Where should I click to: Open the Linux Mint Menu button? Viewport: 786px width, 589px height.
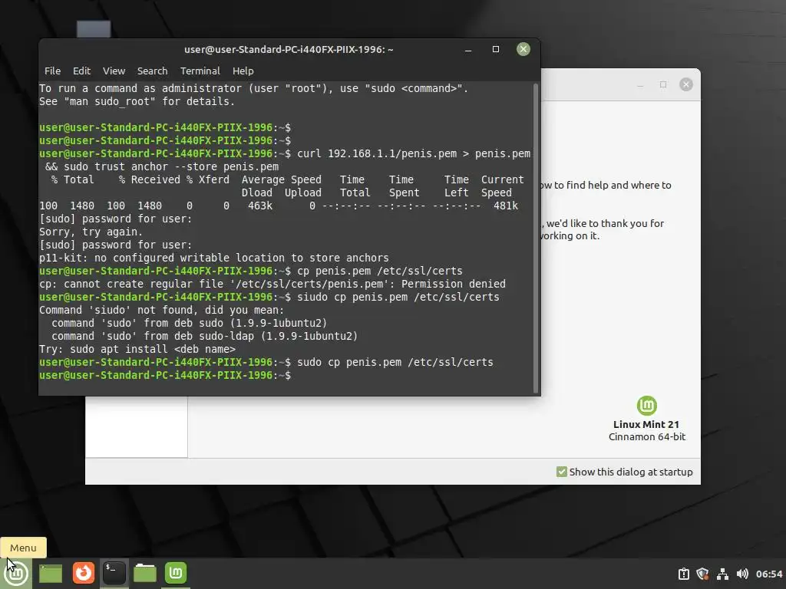pyautogui.click(x=16, y=574)
